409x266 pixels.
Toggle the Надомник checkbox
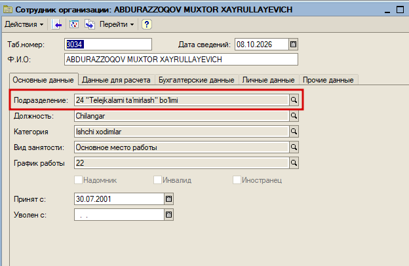click(78, 180)
